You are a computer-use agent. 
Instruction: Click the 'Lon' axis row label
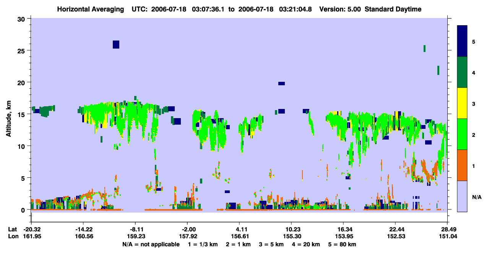(x=13, y=236)
